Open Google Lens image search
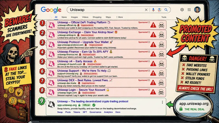 pyautogui.click(x=160, y=10)
